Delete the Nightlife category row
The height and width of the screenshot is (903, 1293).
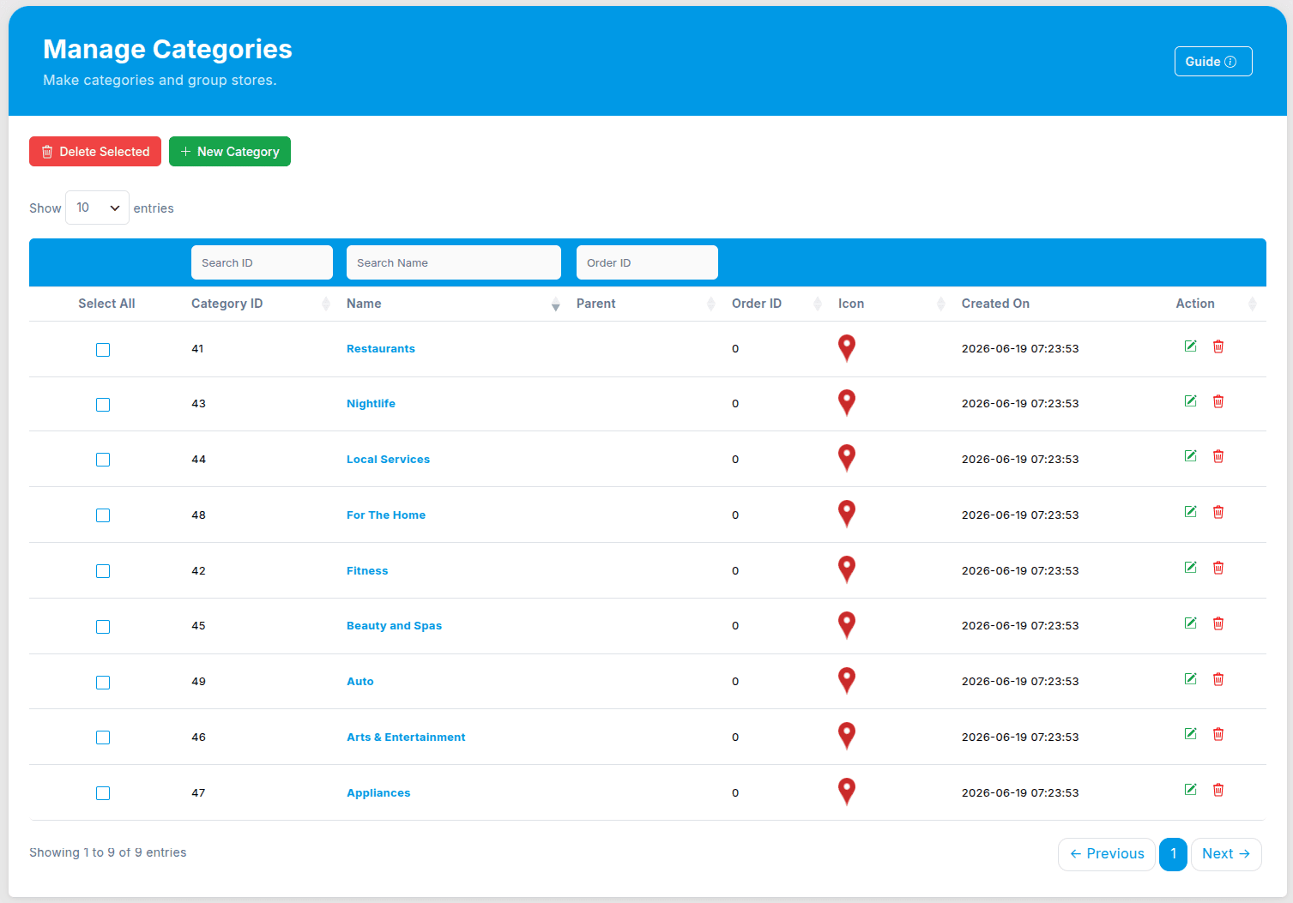point(1218,401)
